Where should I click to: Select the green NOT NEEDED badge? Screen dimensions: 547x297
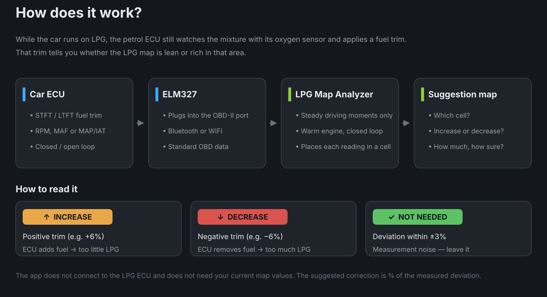tap(418, 217)
